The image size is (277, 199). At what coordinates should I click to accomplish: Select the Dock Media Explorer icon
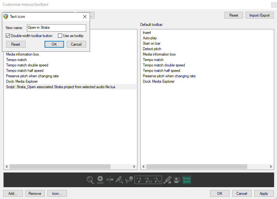click(x=176, y=180)
